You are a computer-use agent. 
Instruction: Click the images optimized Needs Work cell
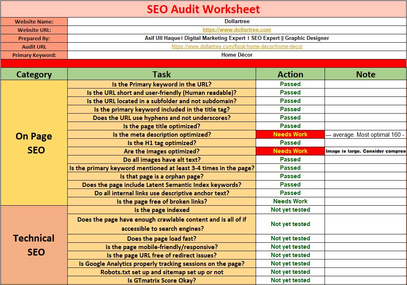[x=290, y=151]
